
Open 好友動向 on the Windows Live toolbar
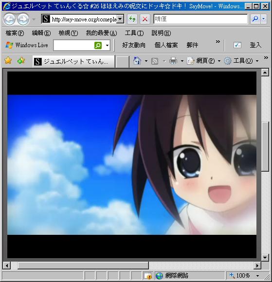[x=134, y=45]
